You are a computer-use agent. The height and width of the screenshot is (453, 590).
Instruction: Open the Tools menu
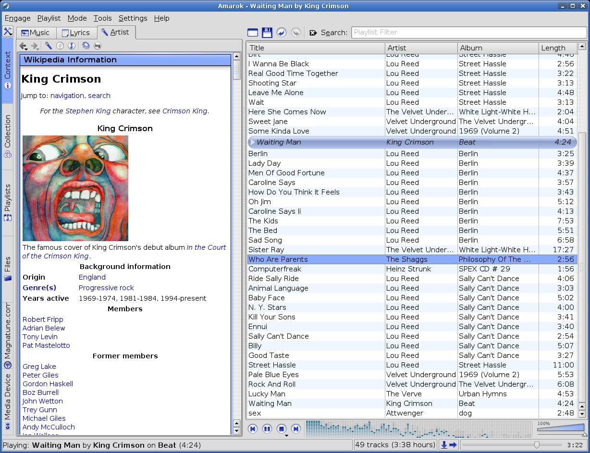pos(102,18)
